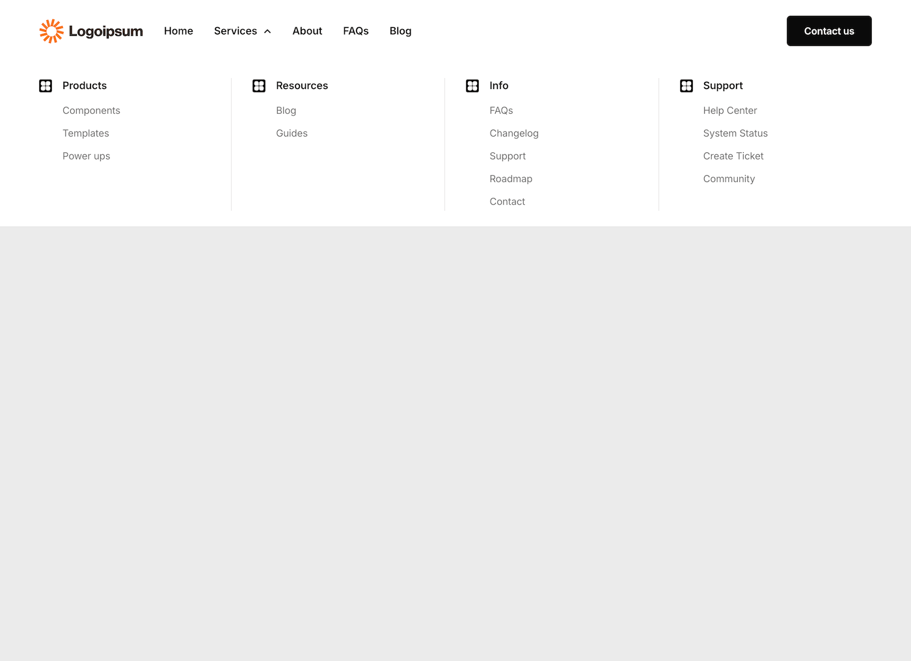Open Power ups link
This screenshot has height=661, width=911.
tap(87, 156)
